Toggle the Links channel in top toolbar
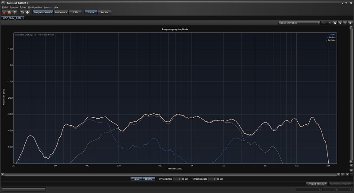The image size is (354, 193). 90,12
